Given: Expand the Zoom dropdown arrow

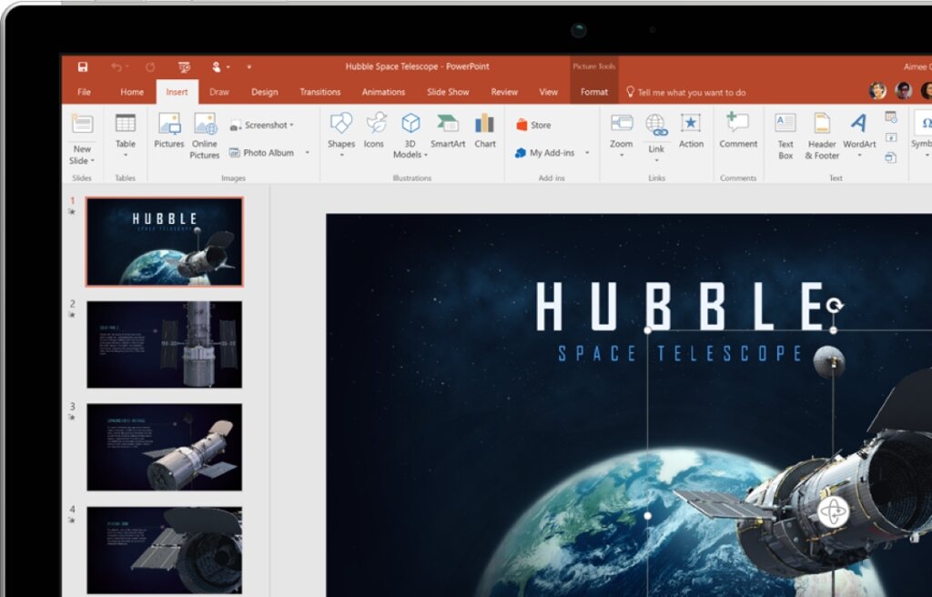Looking at the screenshot, I should pos(621,156).
